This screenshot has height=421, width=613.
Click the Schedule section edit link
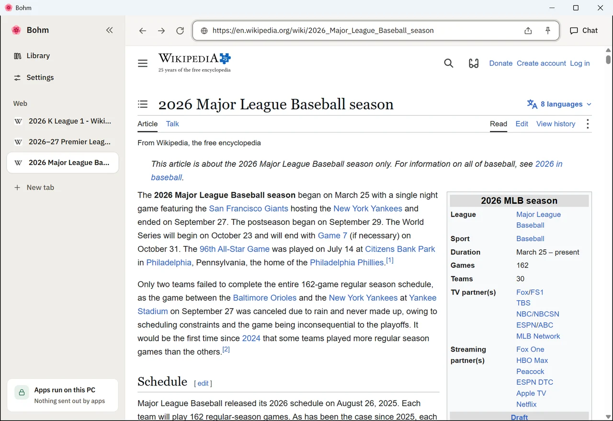click(x=203, y=383)
